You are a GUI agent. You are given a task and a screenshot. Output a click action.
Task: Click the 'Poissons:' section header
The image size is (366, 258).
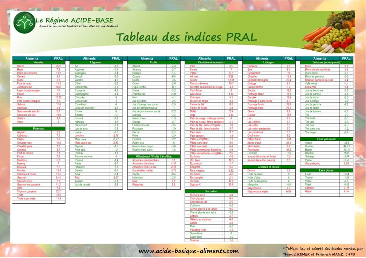point(39,129)
